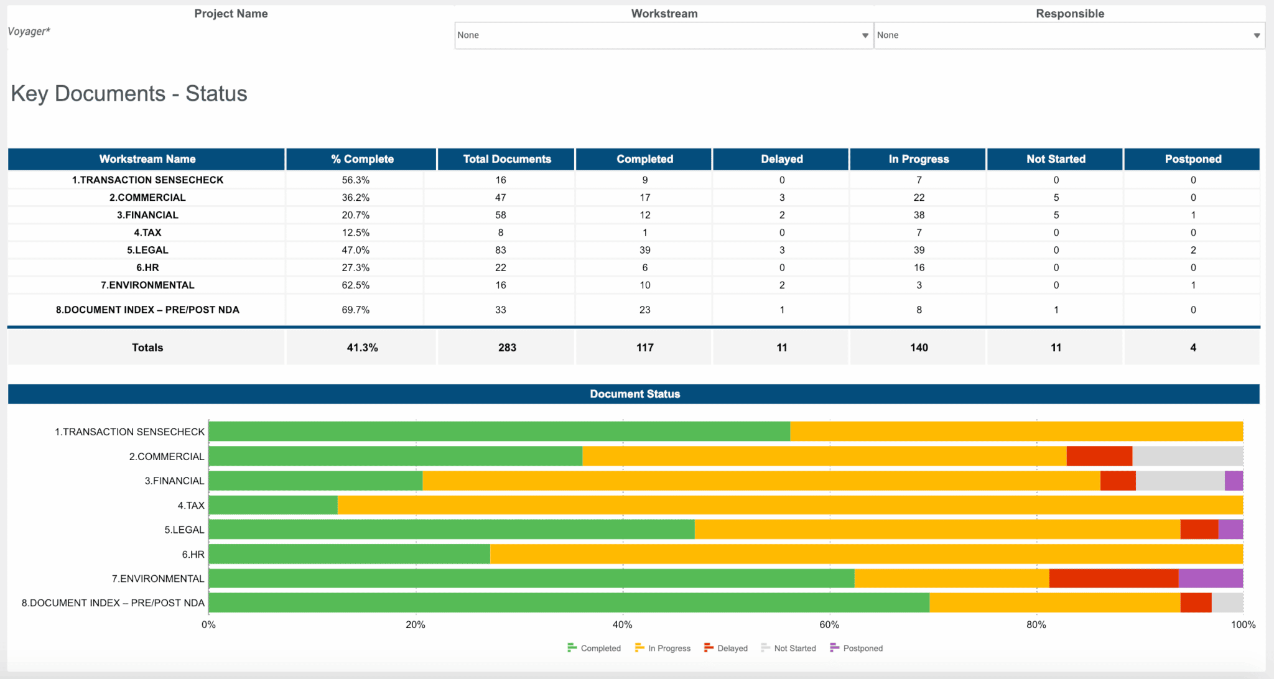Click the Workstream dropdown arrow

click(x=865, y=35)
